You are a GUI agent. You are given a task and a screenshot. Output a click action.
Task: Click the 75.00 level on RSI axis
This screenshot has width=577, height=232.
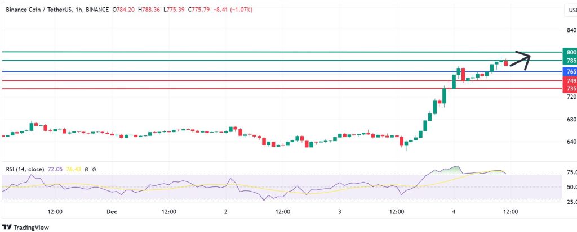[570, 172]
